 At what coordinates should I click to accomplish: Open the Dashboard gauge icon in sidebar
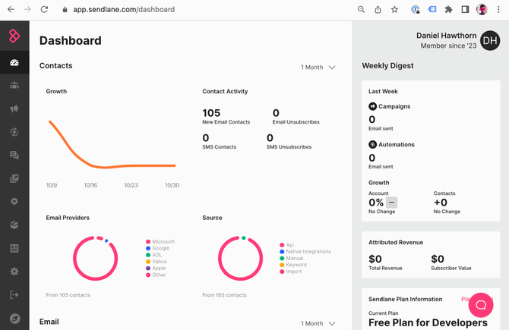click(x=14, y=62)
